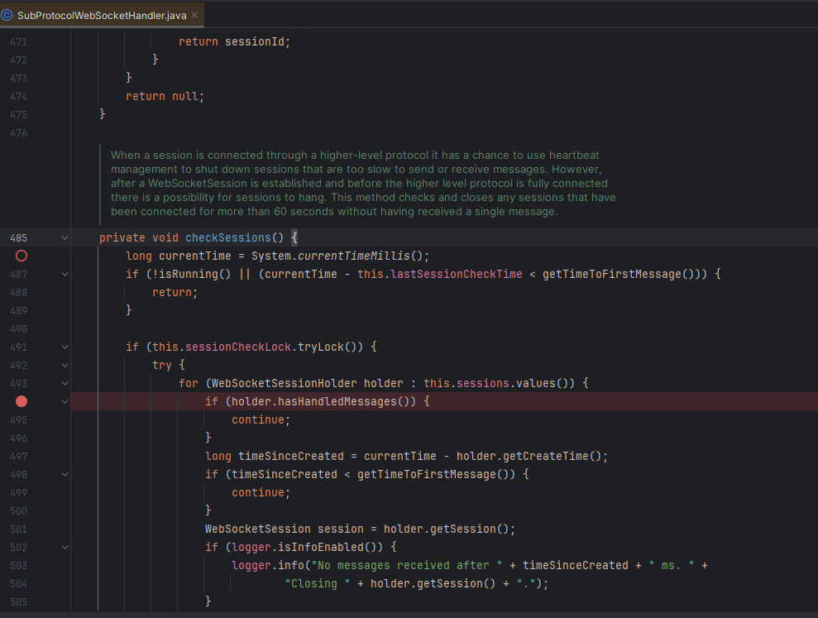Click the isRunning method call
The width and height of the screenshot is (818, 618).
click(189, 274)
